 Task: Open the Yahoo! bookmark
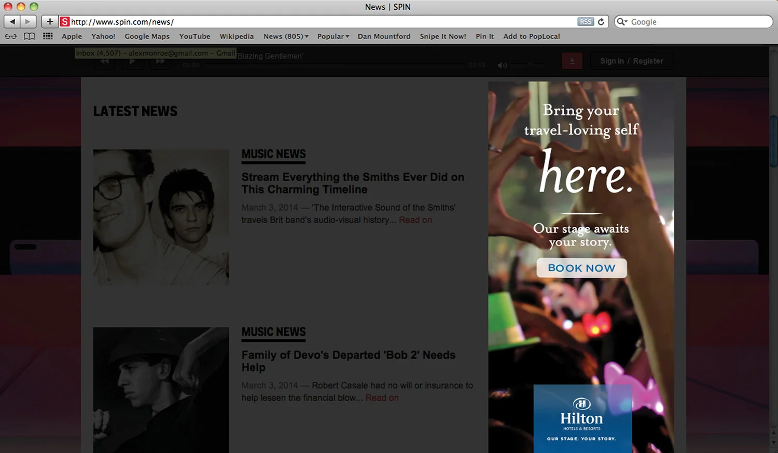pos(103,36)
